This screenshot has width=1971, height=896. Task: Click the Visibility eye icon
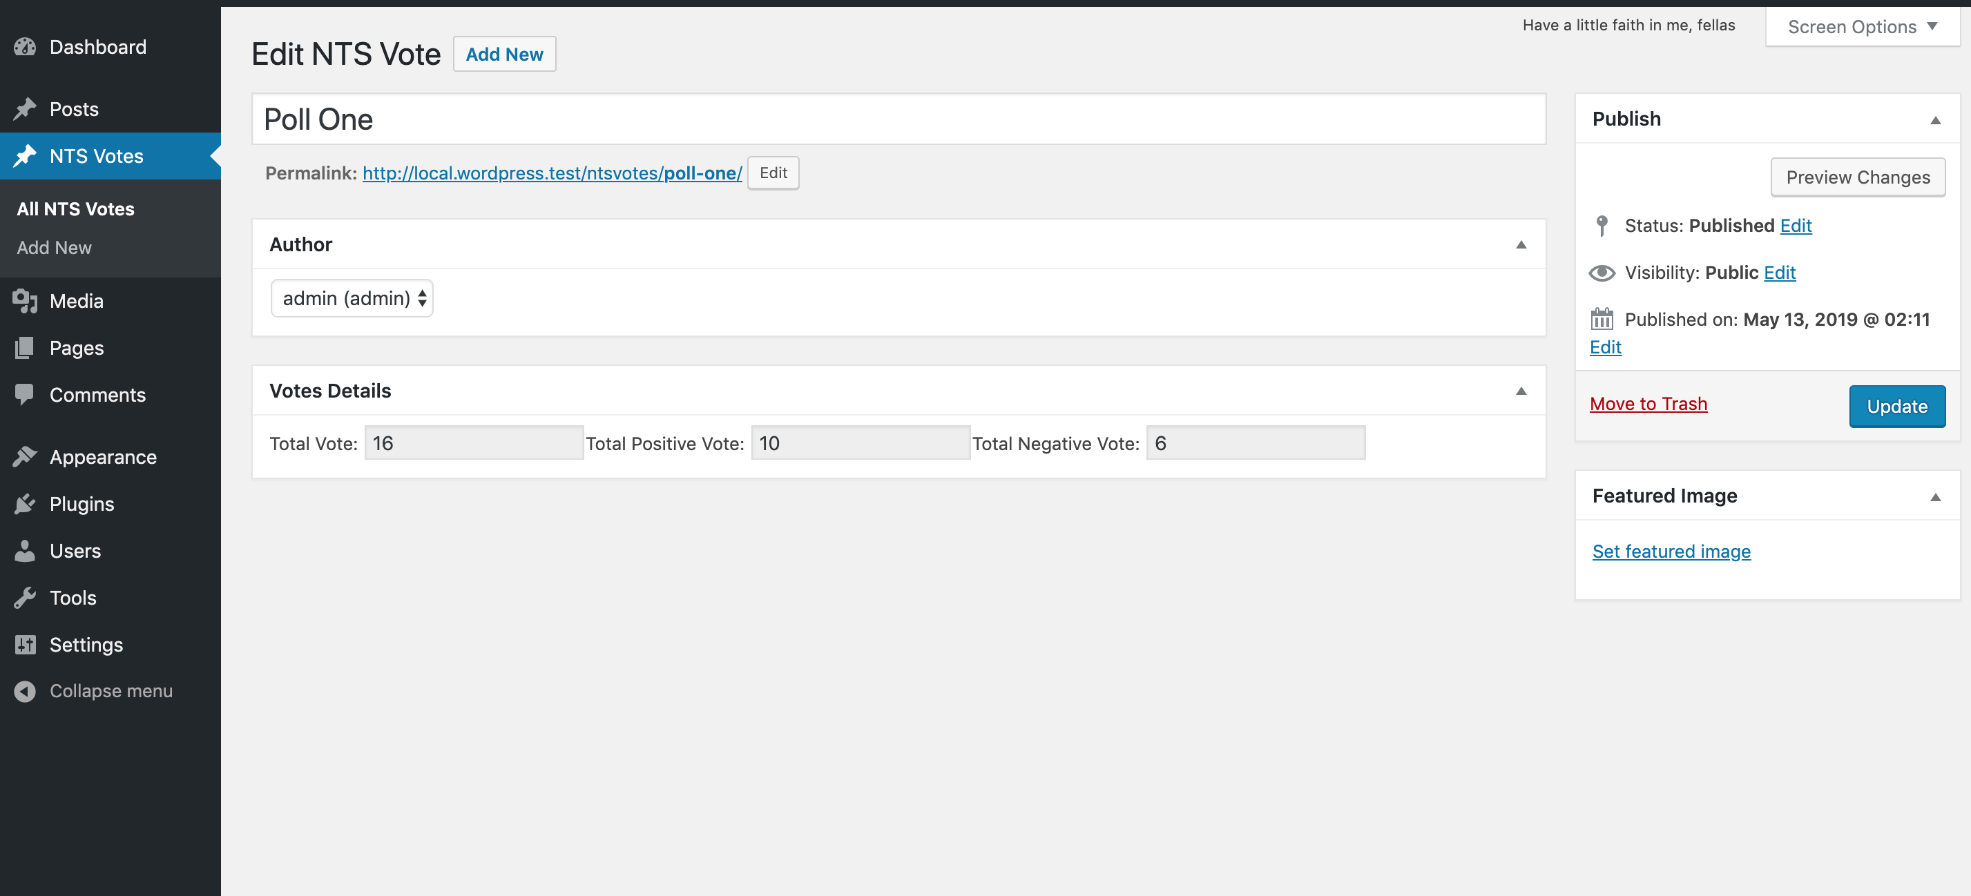[x=1602, y=273]
